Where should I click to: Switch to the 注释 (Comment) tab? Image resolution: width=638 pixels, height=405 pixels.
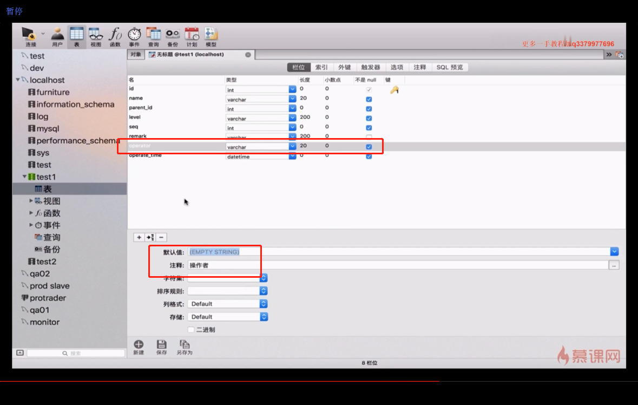(420, 67)
